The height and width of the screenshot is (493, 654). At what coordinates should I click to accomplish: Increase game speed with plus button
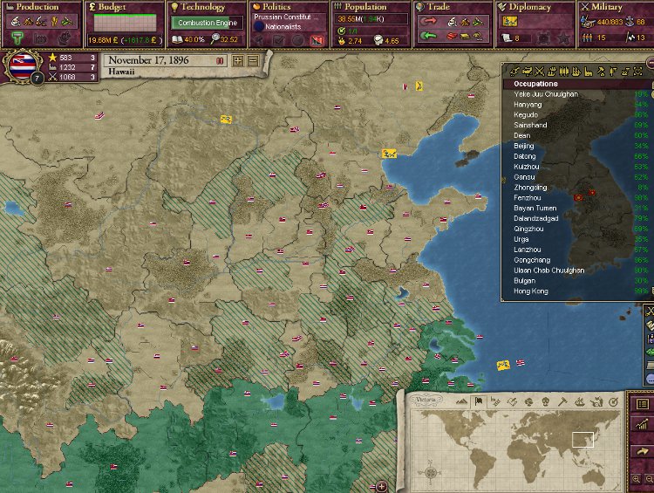tap(238, 61)
